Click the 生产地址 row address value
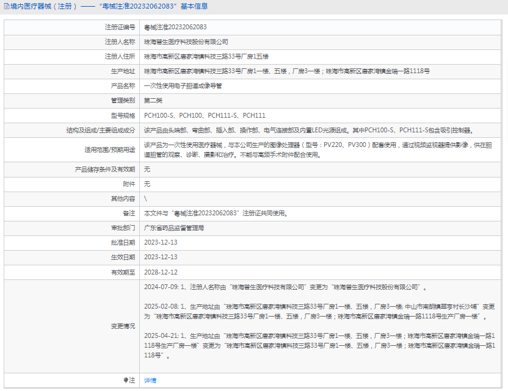Viewport: 508px width, 391px height. click(x=287, y=71)
